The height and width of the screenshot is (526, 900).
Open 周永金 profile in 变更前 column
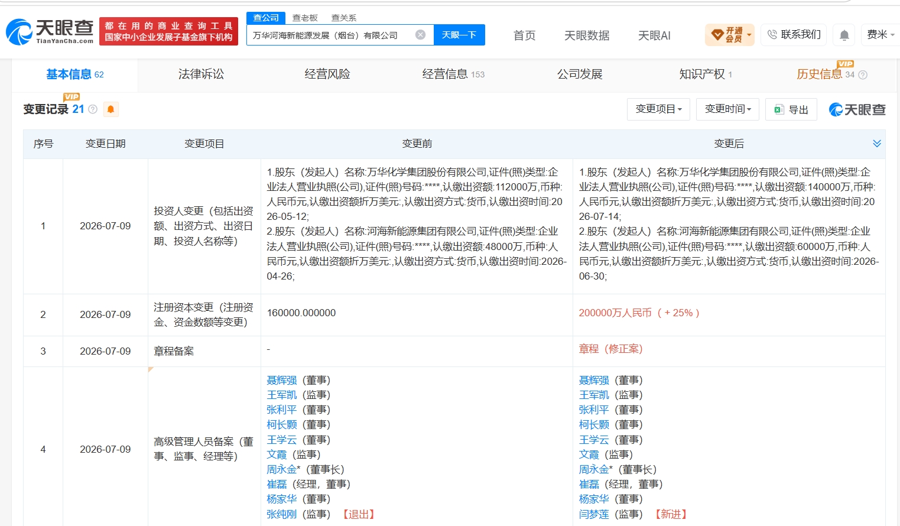point(281,469)
